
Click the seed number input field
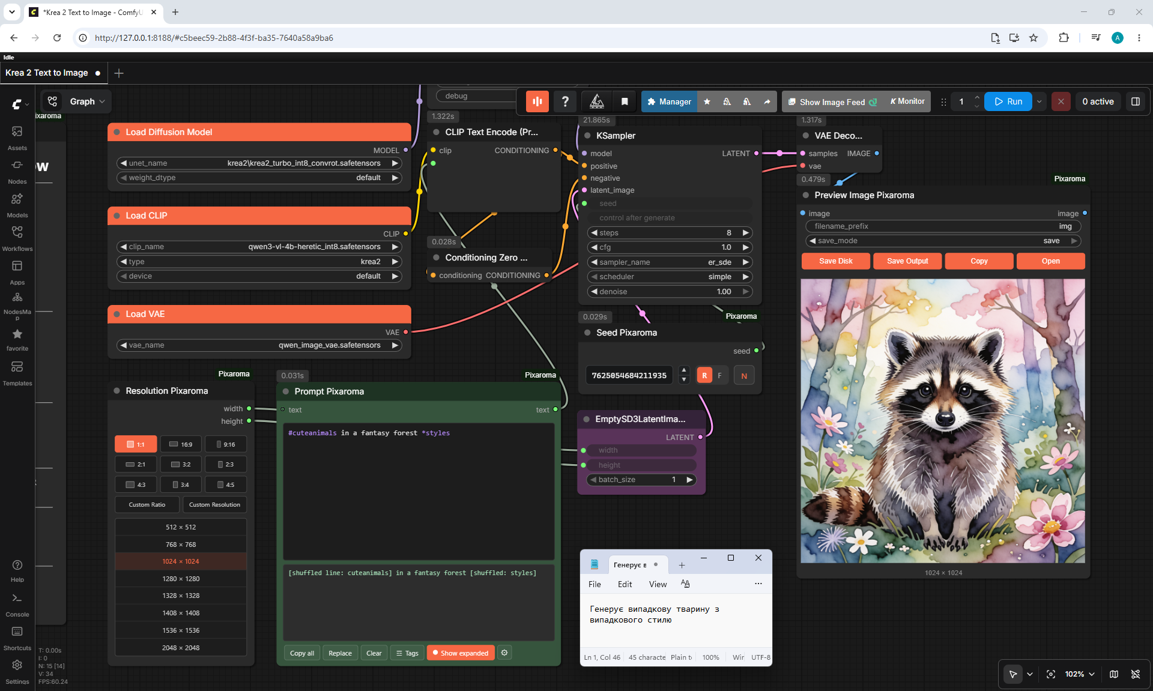pyautogui.click(x=629, y=376)
